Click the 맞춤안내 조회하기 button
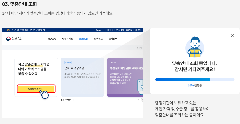 pos(36,89)
